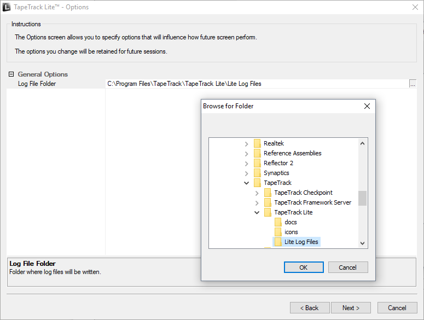Collapse the TapeTrack Lite folder node
The width and height of the screenshot is (424, 320).
257,213
